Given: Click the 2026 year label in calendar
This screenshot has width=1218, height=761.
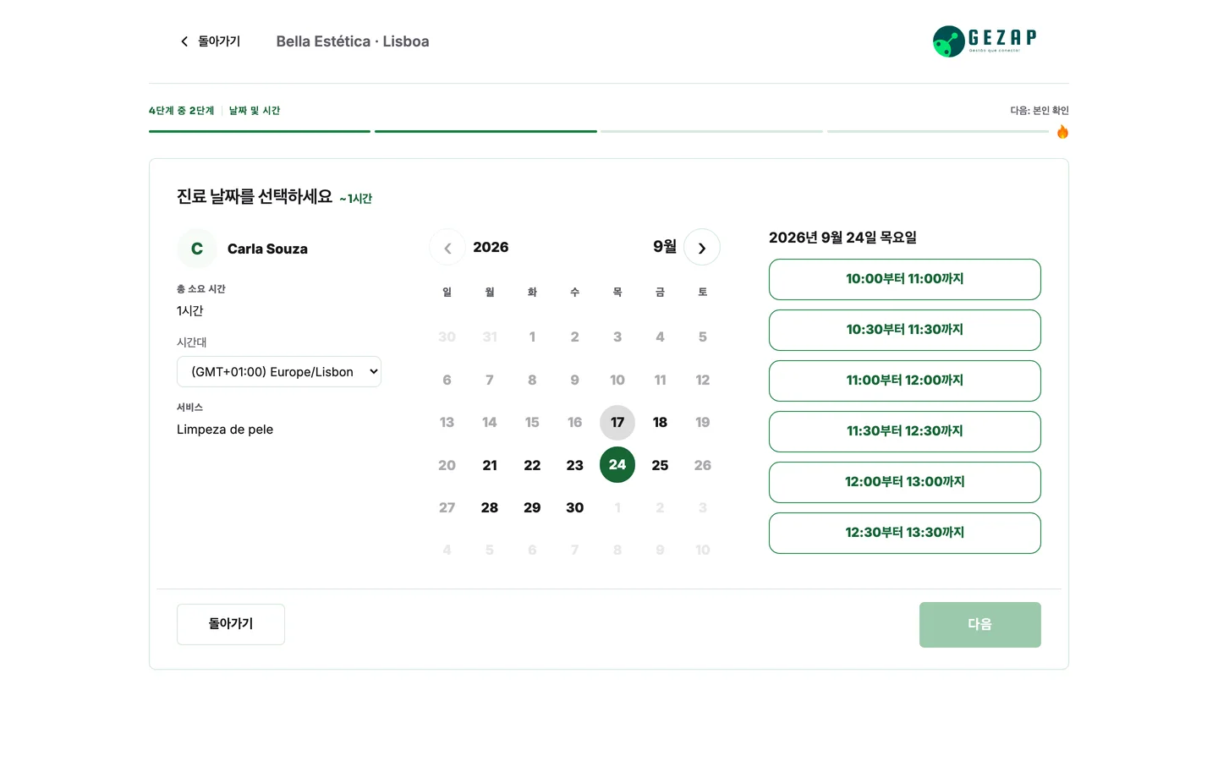Looking at the screenshot, I should (x=491, y=247).
